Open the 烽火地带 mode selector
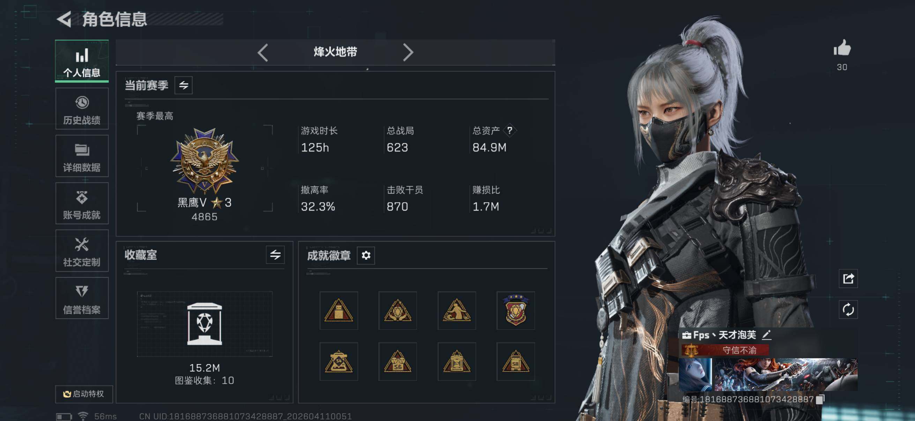 click(335, 52)
